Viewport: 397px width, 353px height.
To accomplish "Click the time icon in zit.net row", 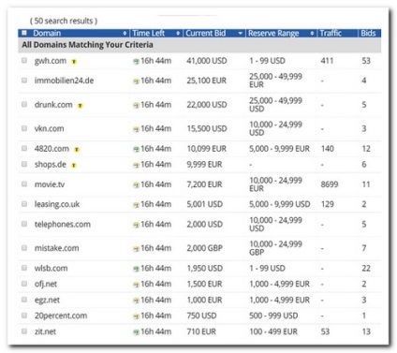I will pos(136,332).
